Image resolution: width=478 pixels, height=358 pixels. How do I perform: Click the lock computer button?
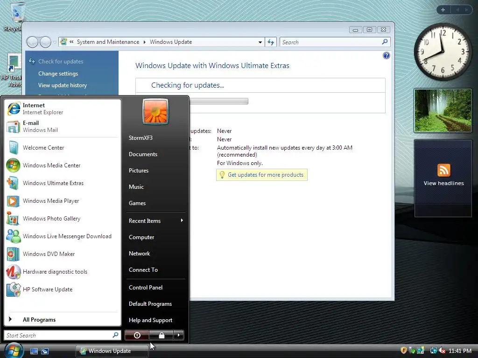[161, 335]
